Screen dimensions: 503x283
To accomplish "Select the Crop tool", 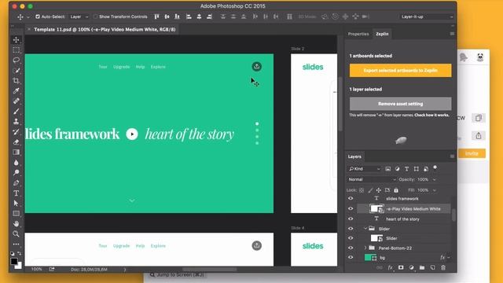I will click(16, 80).
